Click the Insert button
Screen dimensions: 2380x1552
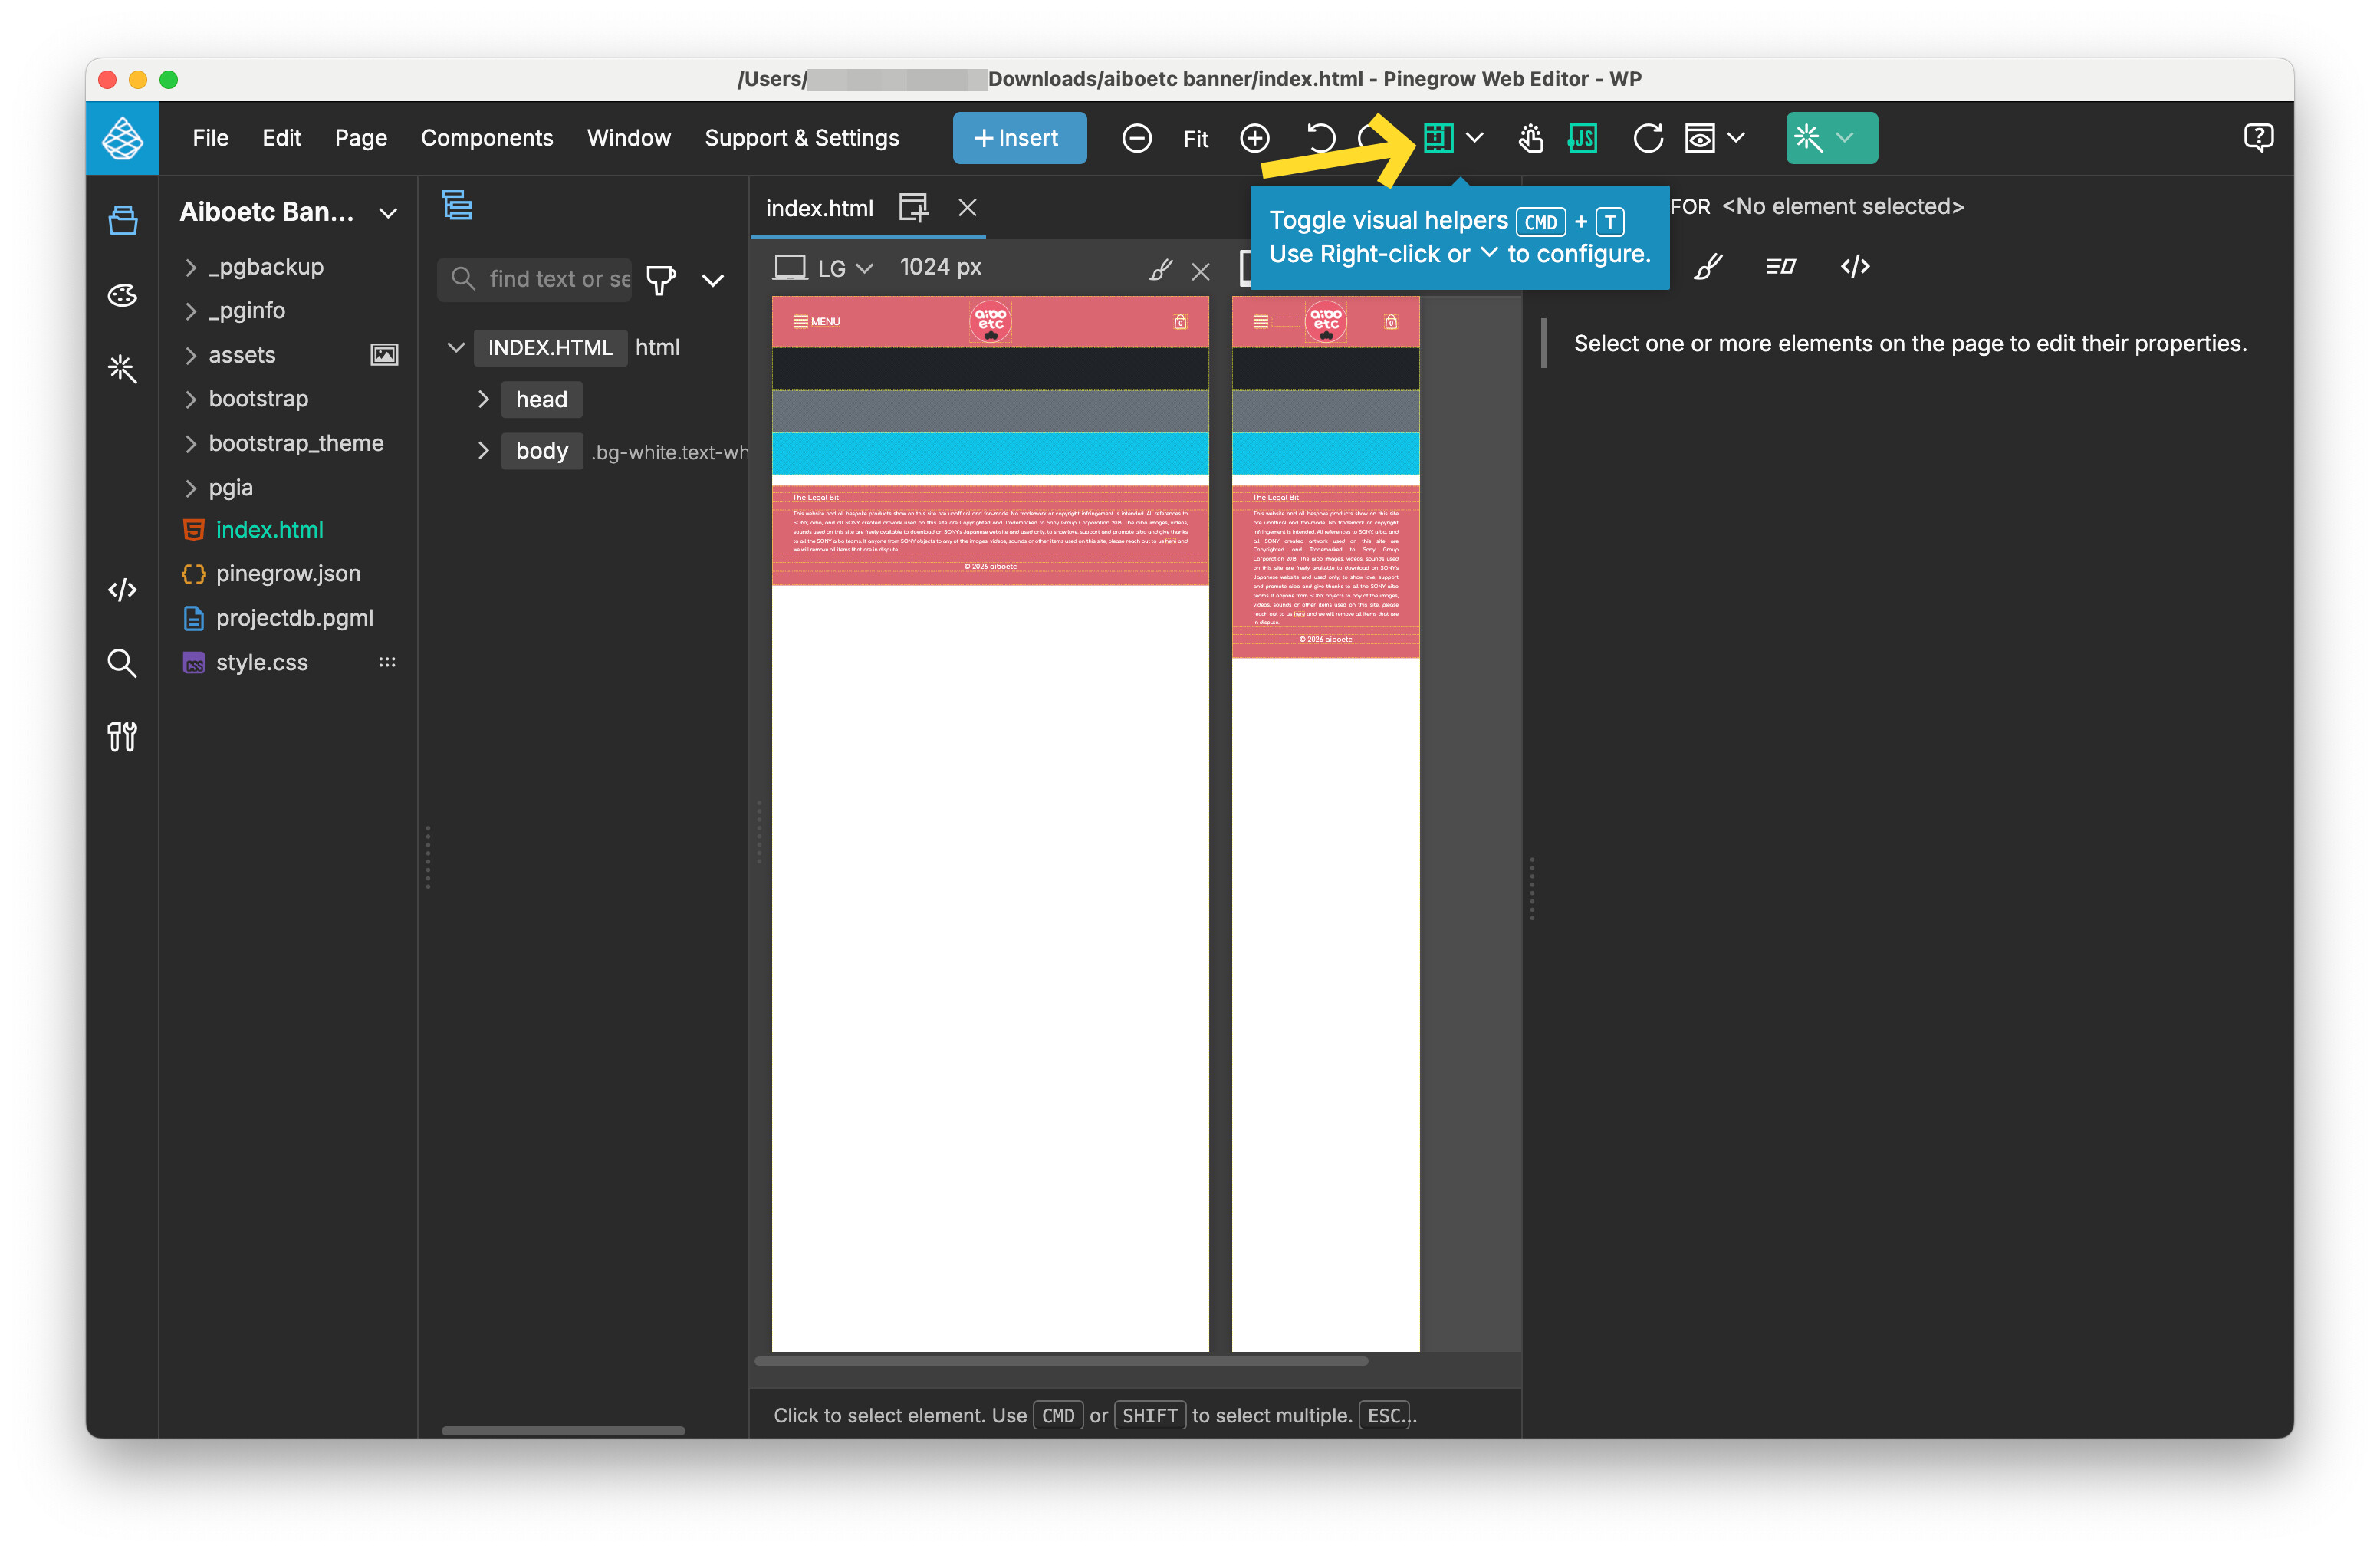1018,138
